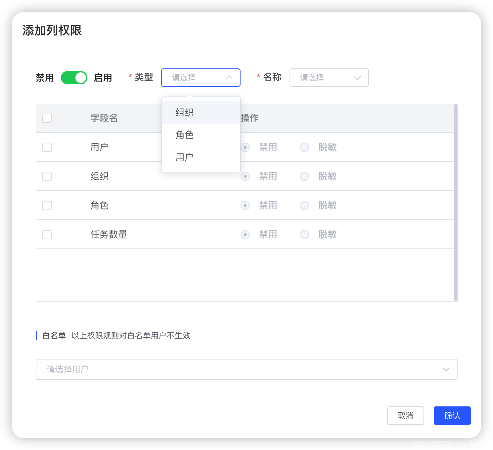493x450 pixels.
Task: Check the header select-all checkbox
Action: [x=47, y=118]
